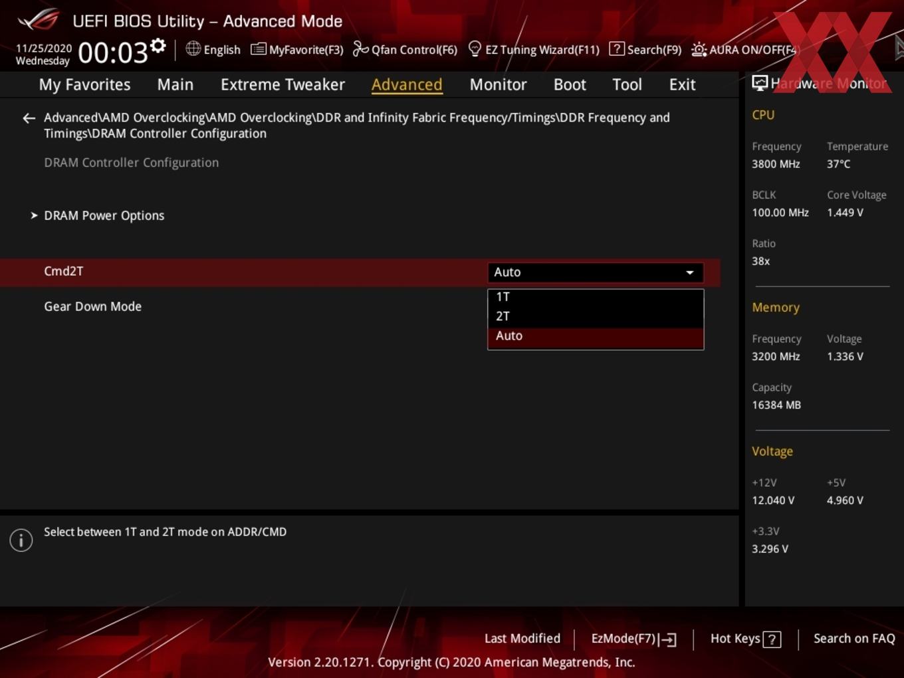Click the Hot Keys question box icon

(x=772, y=639)
